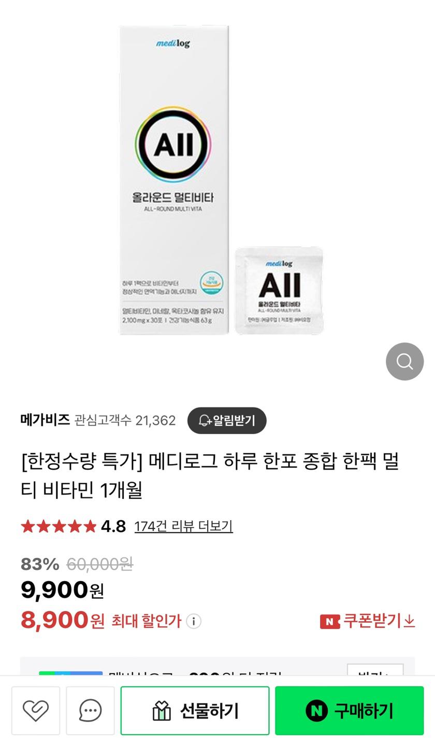
Task: Tap the five-star rating display
Action: [59, 526]
